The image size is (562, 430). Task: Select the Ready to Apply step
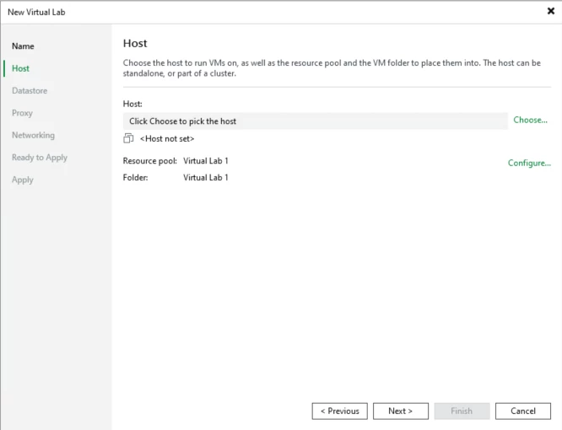coord(40,158)
